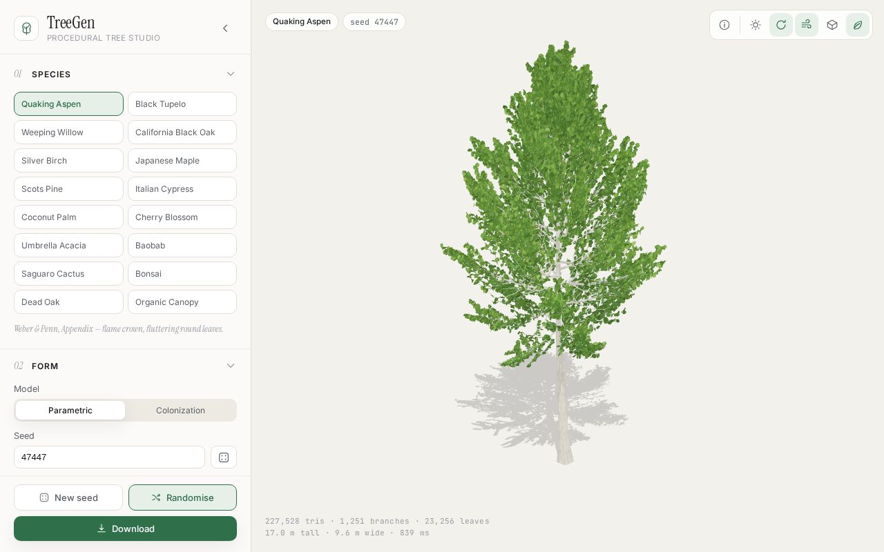Select Umbrella Acacia species

coord(68,246)
